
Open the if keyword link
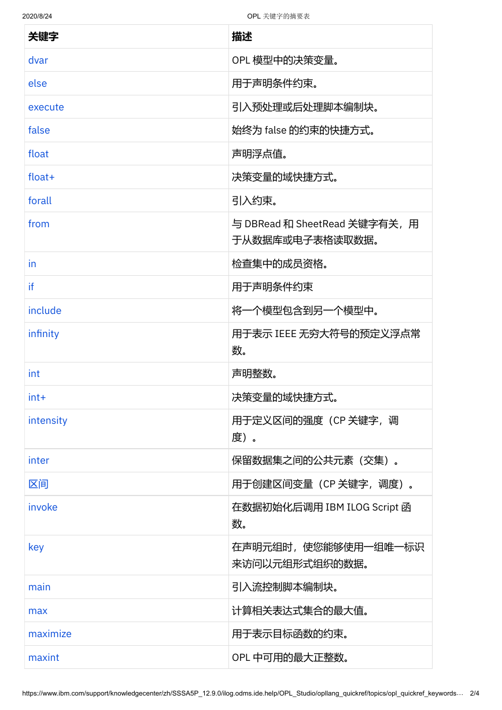[x=31, y=287]
